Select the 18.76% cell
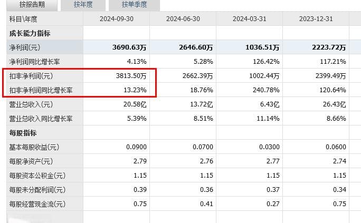The width and height of the screenshot is (361, 223). click(202, 90)
